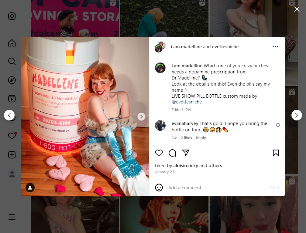Like evanaharvey's comment
This screenshot has width=306, height=233.
click(278, 125)
